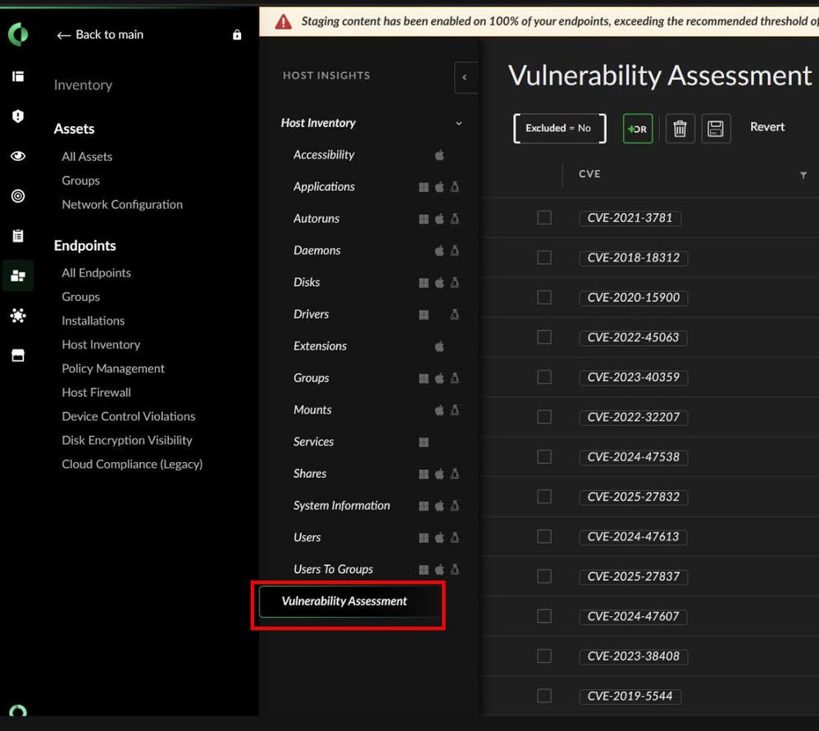Screen dimensions: 819x731
Task: Check the box for CVE-2018-18312
Action: click(544, 257)
